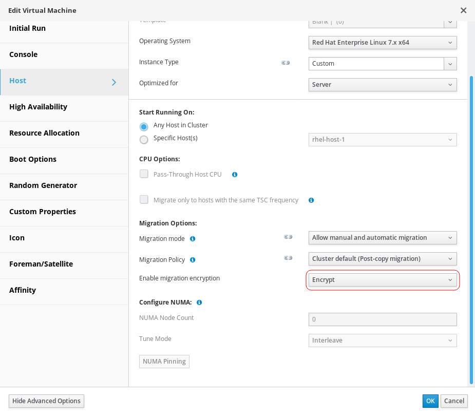This screenshot has width=475, height=416.
Task: Click the chain link icon for Migration Policy
Action: (x=288, y=258)
